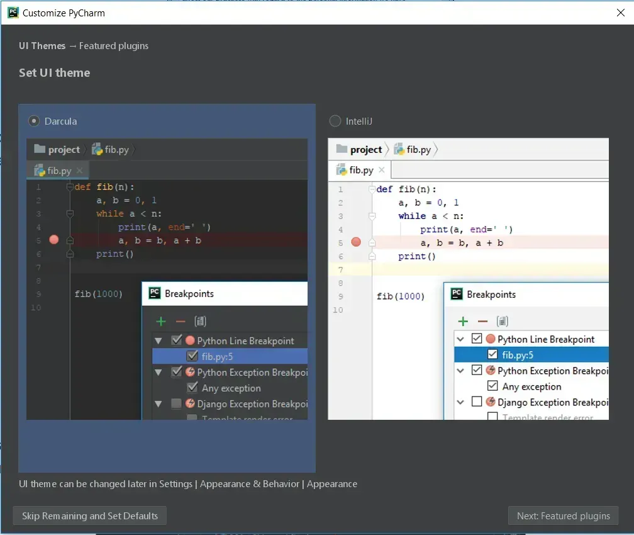Screen dimensions: 634x535
Task: Click Python Line Breakpoint red icon in Darcula preview
Action: click(190, 341)
